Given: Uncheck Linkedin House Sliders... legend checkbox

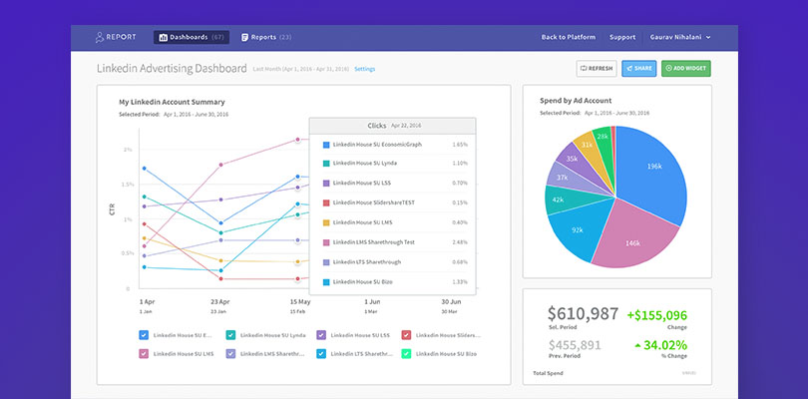Looking at the screenshot, I should click(x=407, y=335).
